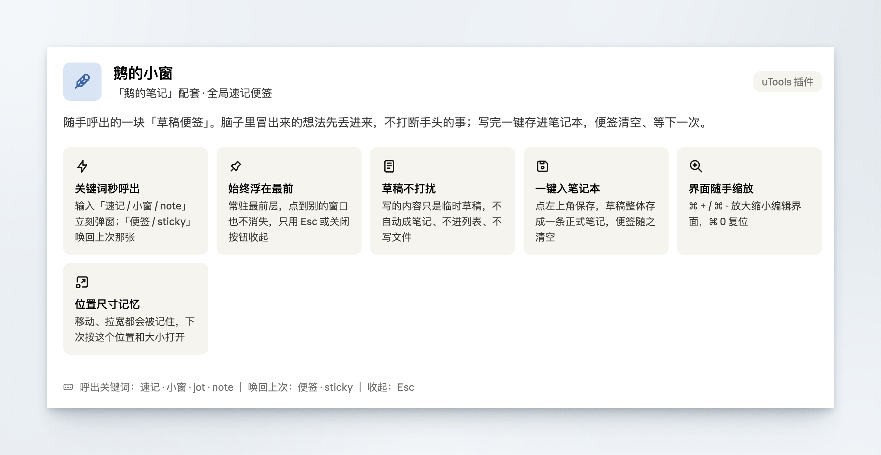The height and width of the screenshot is (455, 881).
Task: Click description 输入「速记 / 小窗 / note」立刻弹窗
Action: pos(134,222)
